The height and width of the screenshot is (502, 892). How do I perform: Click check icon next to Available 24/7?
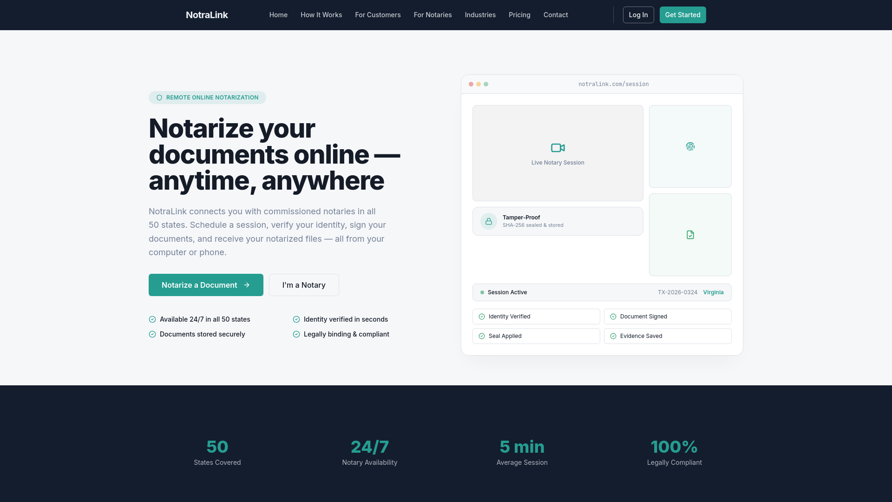point(152,319)
